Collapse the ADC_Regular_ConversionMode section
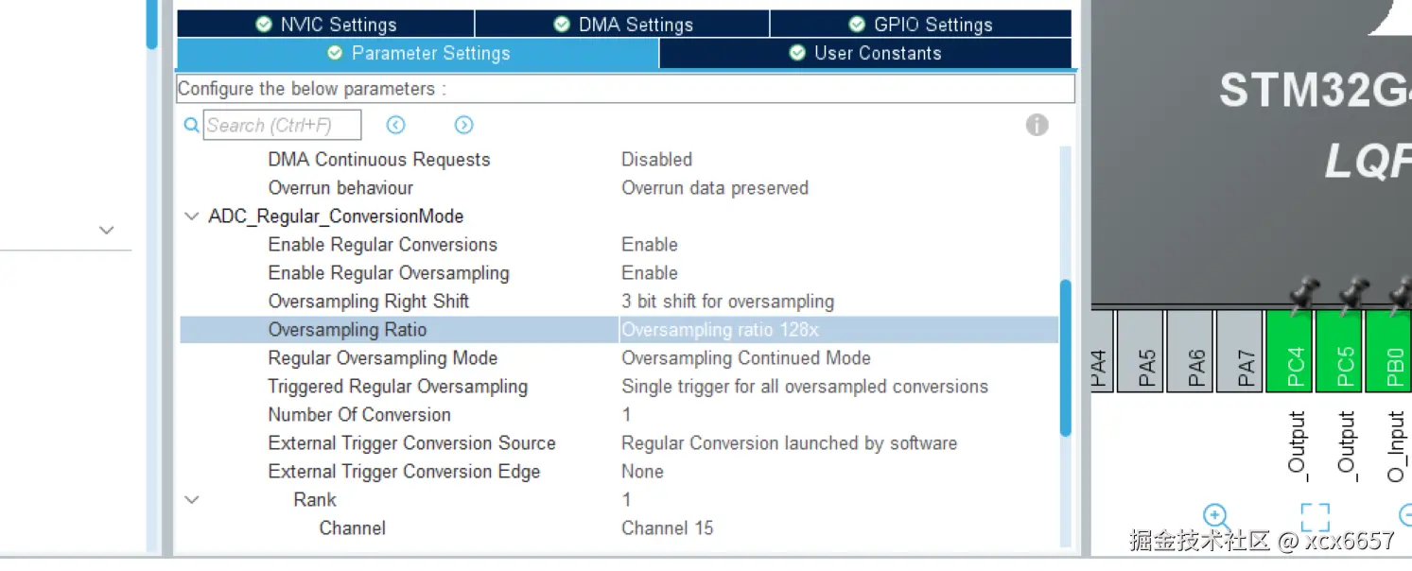Image resolution: width=1412 pixels, height=571 pixels. (x=192, y=216)
